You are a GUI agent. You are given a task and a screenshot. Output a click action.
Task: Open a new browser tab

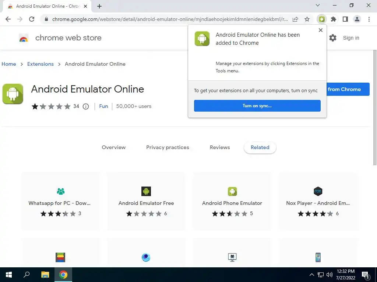point(99,6)
